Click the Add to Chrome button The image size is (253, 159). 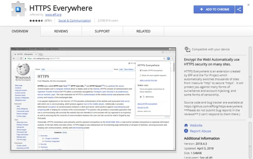tap(214, 9)
